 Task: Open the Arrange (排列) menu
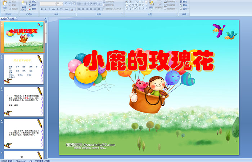pyautogui.click(x=151, y=5)
